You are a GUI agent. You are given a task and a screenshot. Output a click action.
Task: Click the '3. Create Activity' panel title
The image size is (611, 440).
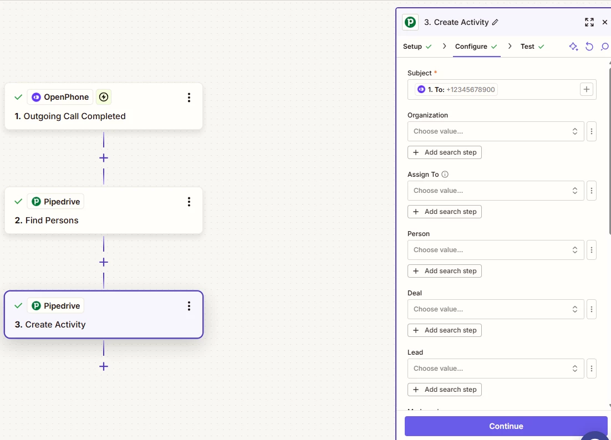pos(456,22)
